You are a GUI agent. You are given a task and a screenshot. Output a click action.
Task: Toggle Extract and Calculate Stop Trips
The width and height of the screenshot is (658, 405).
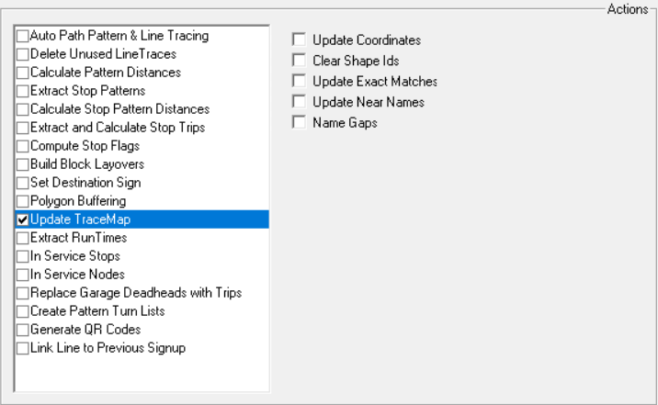coord(23,128)
